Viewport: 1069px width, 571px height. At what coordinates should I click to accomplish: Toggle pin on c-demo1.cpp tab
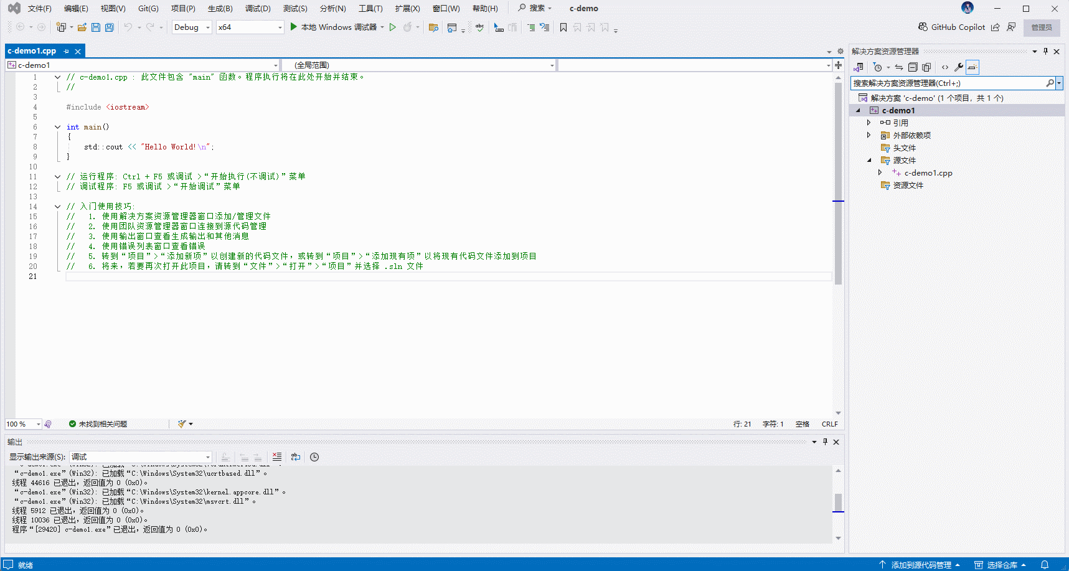point(67,51)
